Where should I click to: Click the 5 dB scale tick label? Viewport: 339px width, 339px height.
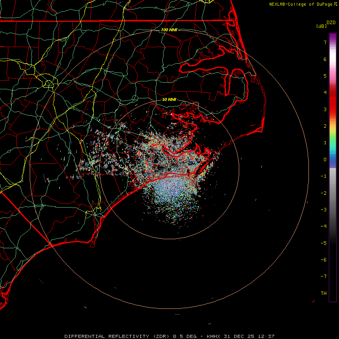(x=325, y=76)
